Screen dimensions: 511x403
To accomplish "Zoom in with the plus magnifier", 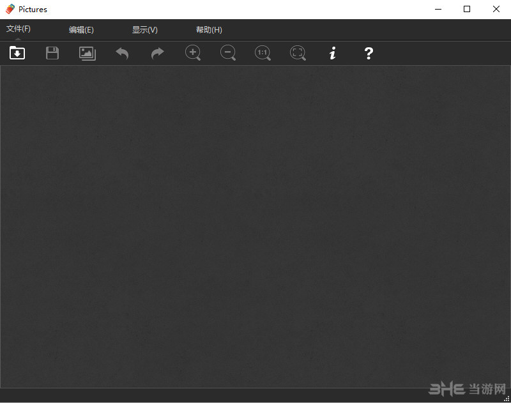I will [193, 53].
